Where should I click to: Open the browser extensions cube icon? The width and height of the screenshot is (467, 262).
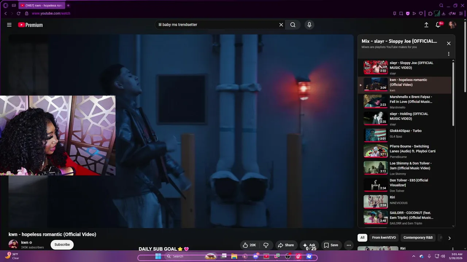pyautogui.click(x=430, y=13)
